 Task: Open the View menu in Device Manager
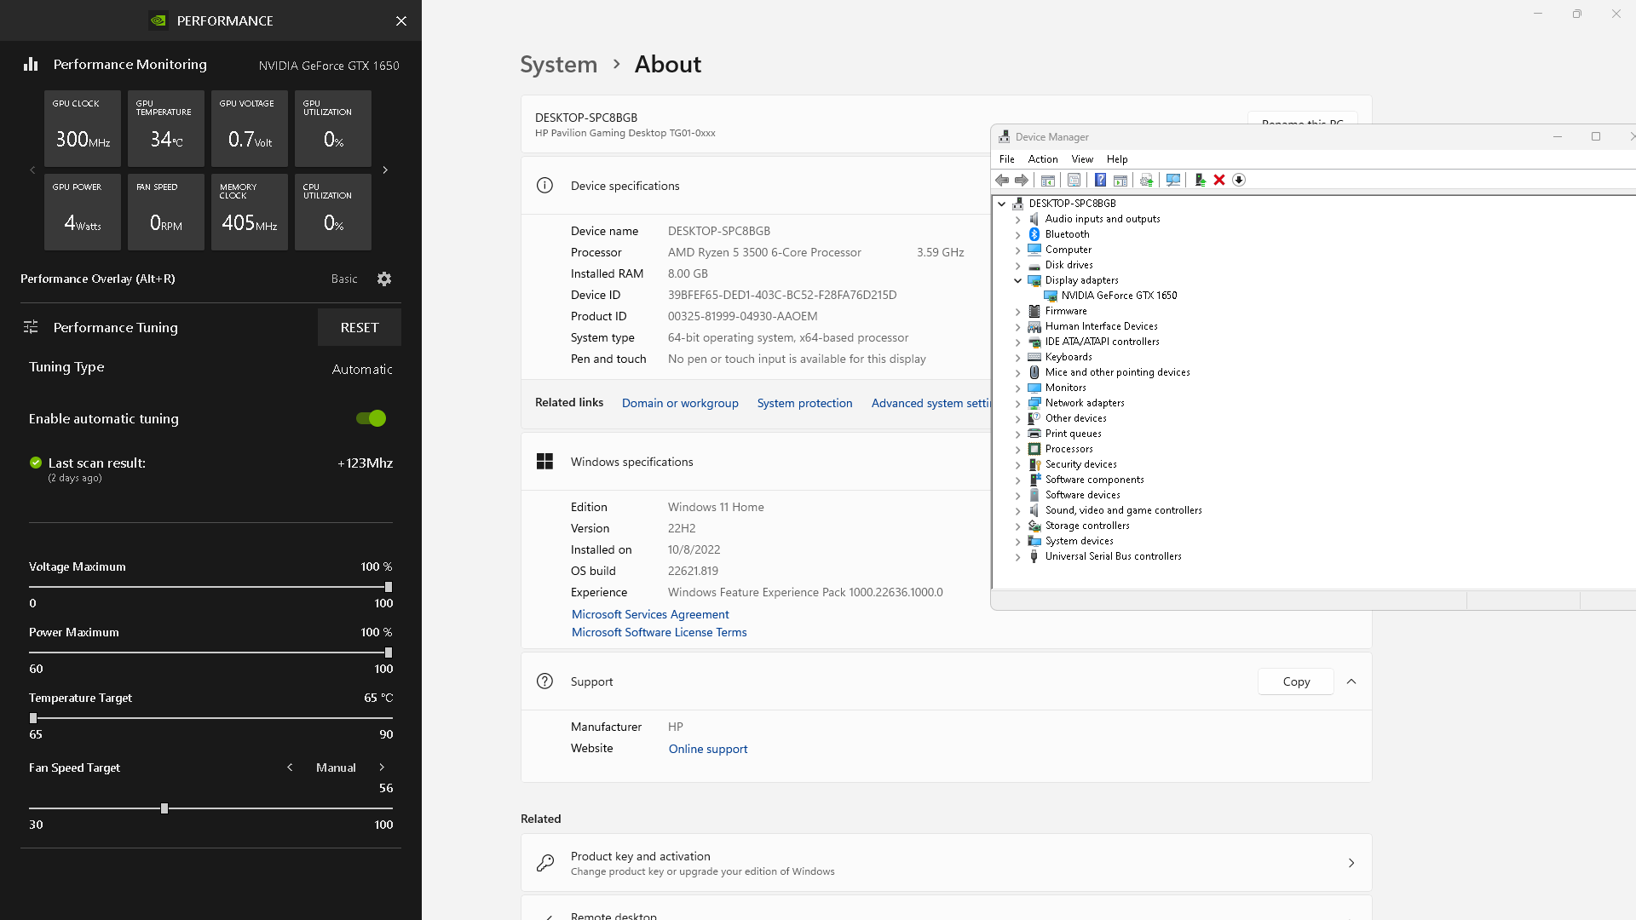tap(1081, 159)
